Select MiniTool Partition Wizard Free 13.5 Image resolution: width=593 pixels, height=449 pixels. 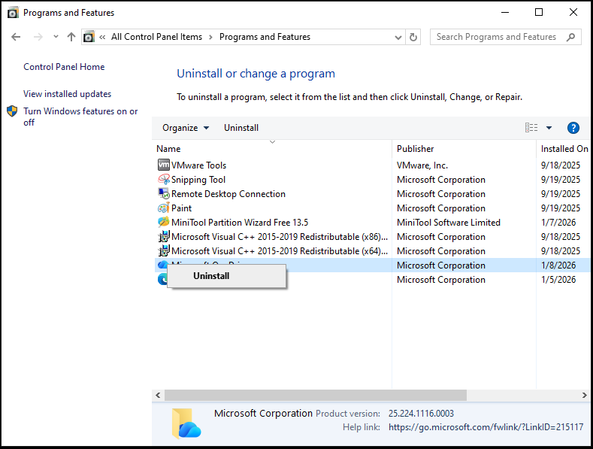(240, 222)
